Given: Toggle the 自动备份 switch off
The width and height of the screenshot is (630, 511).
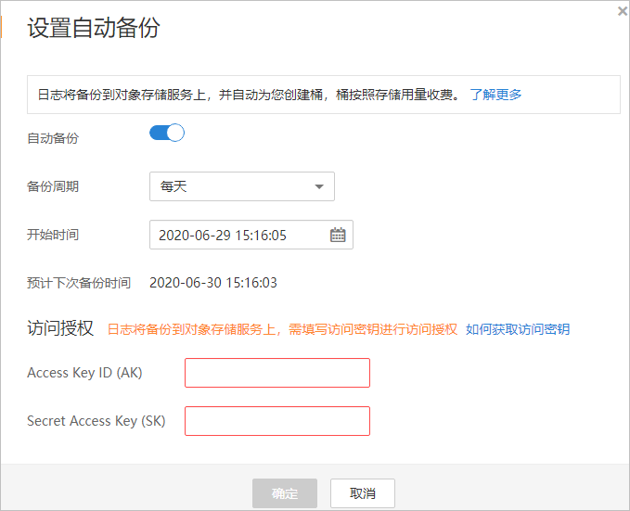Looking at the screenshot, I should tap(167, 134).
